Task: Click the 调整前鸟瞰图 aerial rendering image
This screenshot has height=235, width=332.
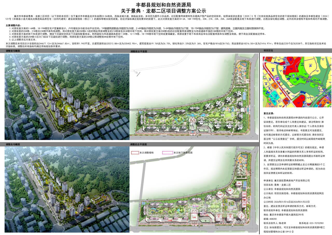Action: coord(67,97)
